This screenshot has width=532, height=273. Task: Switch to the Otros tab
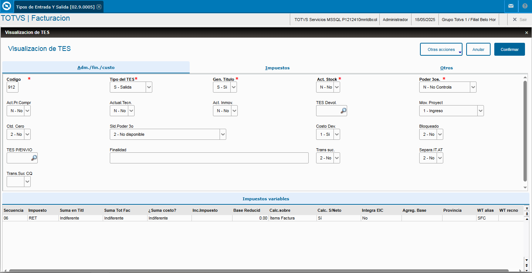click(447, 68)
